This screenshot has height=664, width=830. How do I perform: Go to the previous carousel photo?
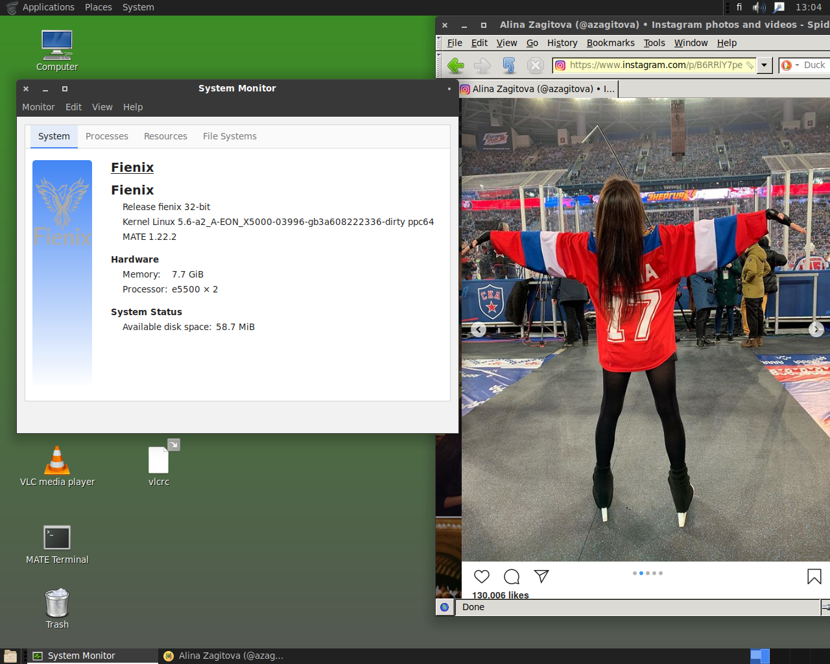pyautogui.click(x=479, y=329)
